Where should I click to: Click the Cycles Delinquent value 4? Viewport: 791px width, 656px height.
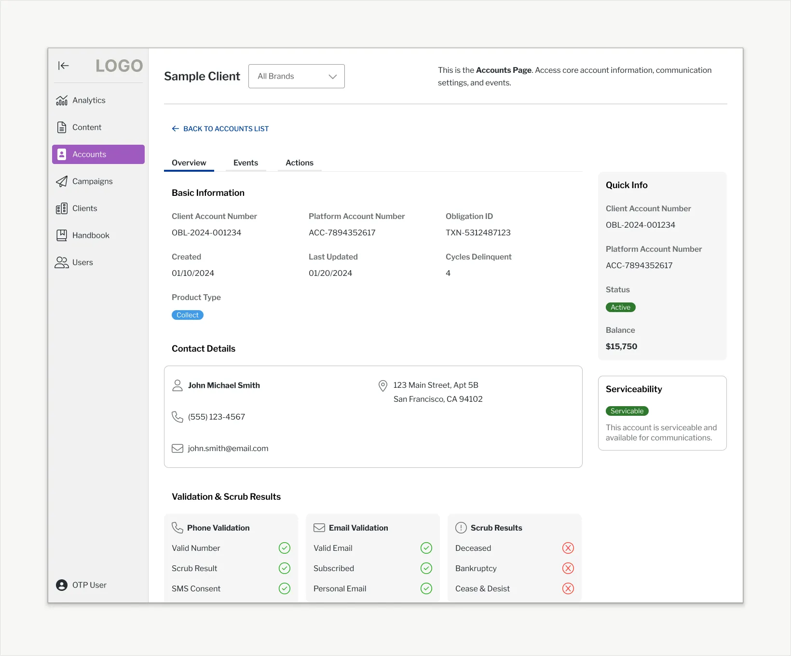448,273
